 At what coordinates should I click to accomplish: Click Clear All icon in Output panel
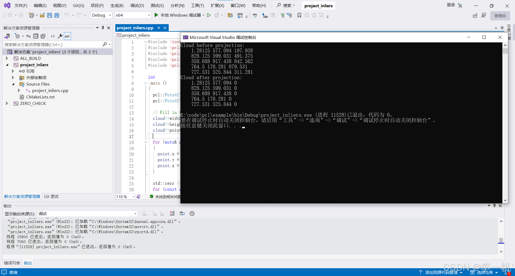[172, 214]
